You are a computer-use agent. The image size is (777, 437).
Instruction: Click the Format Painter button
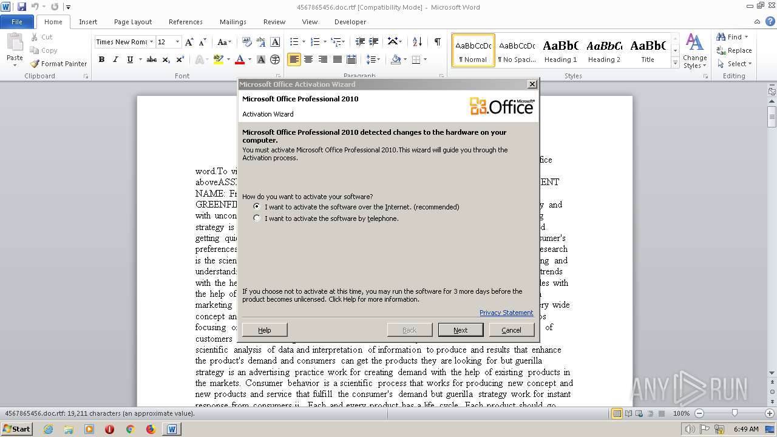coord(58,64)
